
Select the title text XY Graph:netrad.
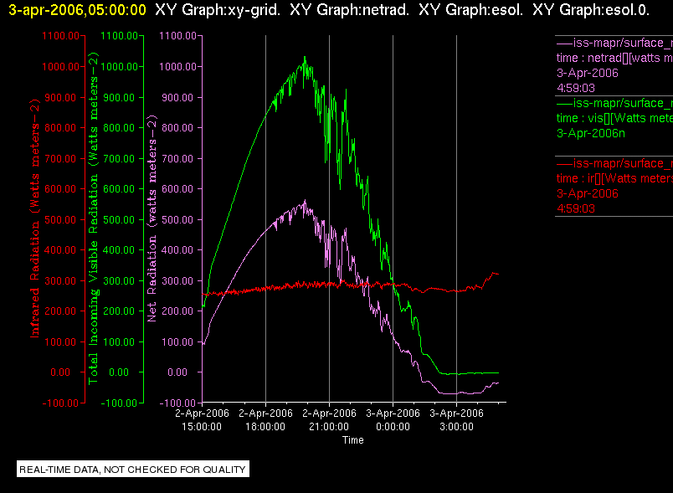[349, 9]
